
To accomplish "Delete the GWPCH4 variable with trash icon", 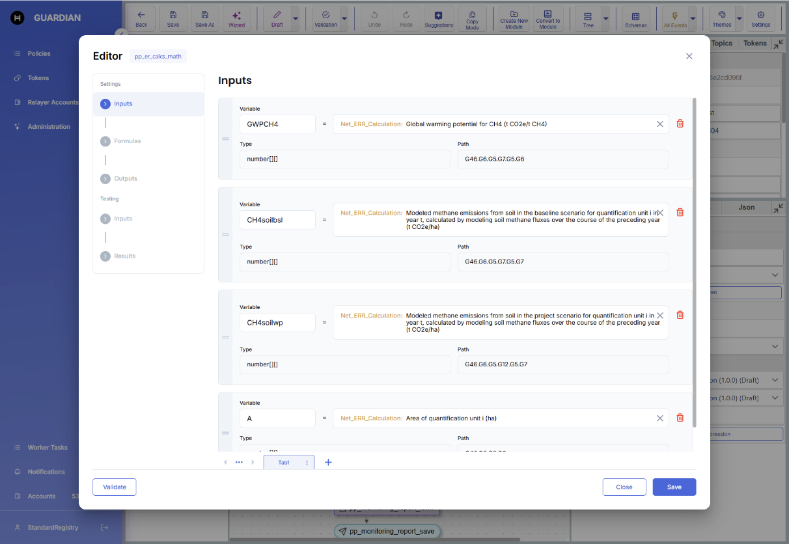I will tap(680, 124).
